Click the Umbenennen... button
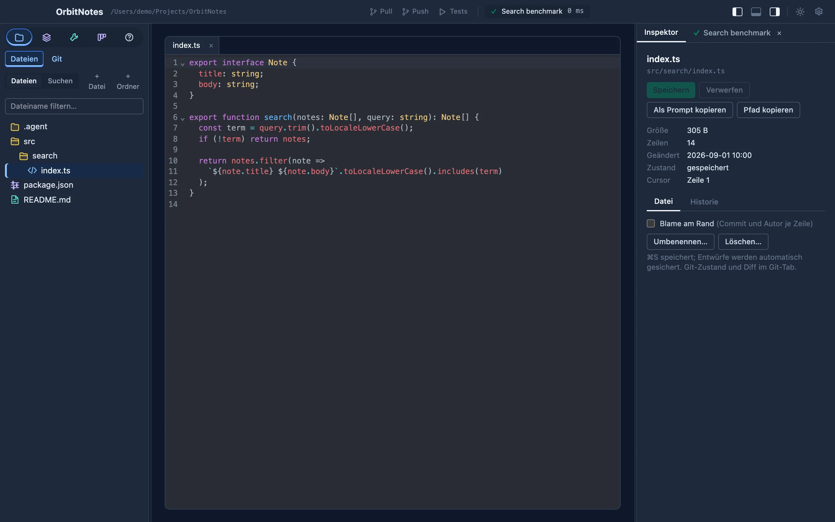Viewport: 835px width, 522px height. (680, 242)
